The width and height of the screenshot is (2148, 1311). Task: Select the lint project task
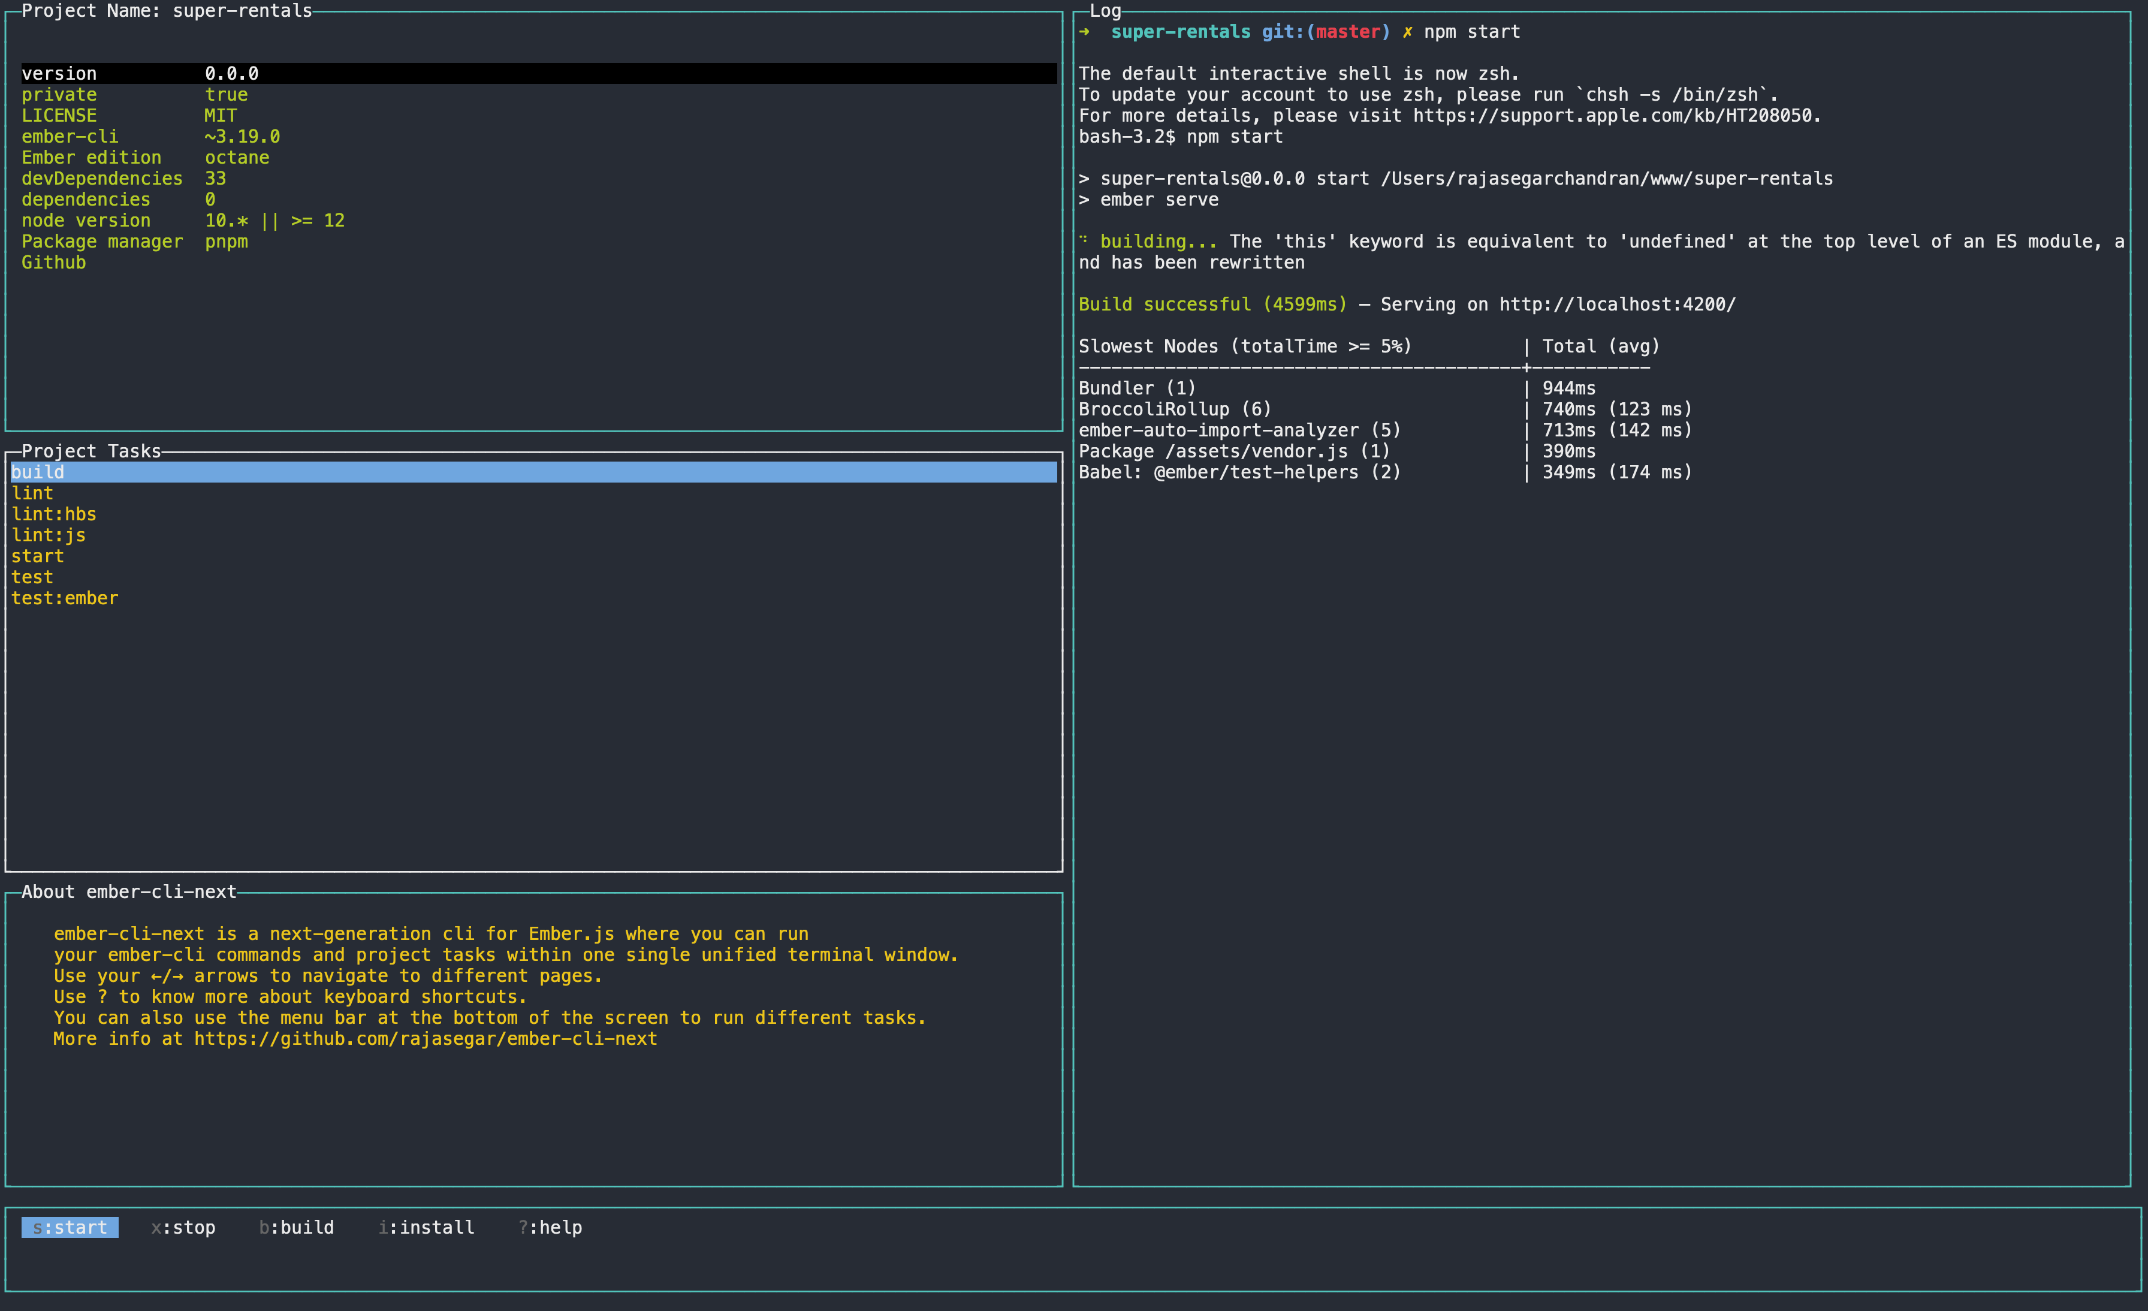click(32, 493)
